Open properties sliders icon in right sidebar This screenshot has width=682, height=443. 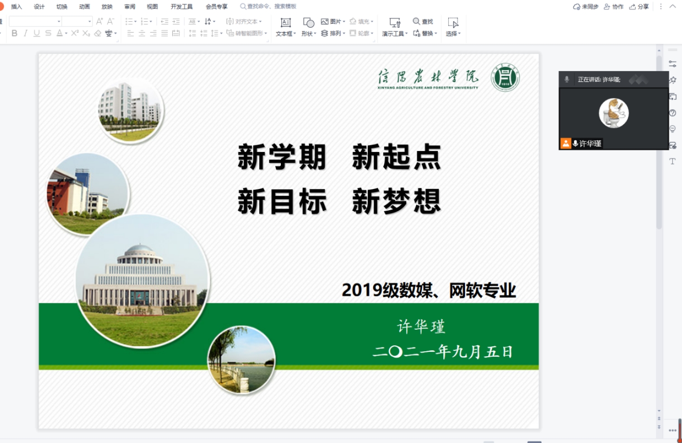click(x=673, y=64)
